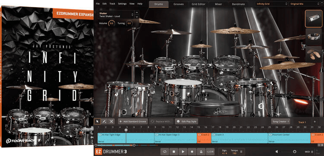Select the scissors cut tool

coord(111,121)
